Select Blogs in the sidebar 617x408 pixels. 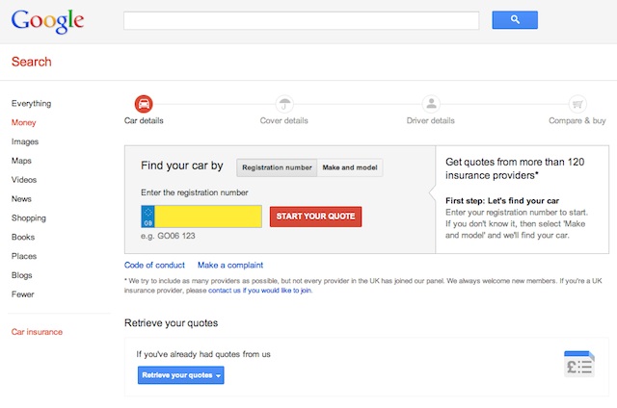(x=21, y=275)
